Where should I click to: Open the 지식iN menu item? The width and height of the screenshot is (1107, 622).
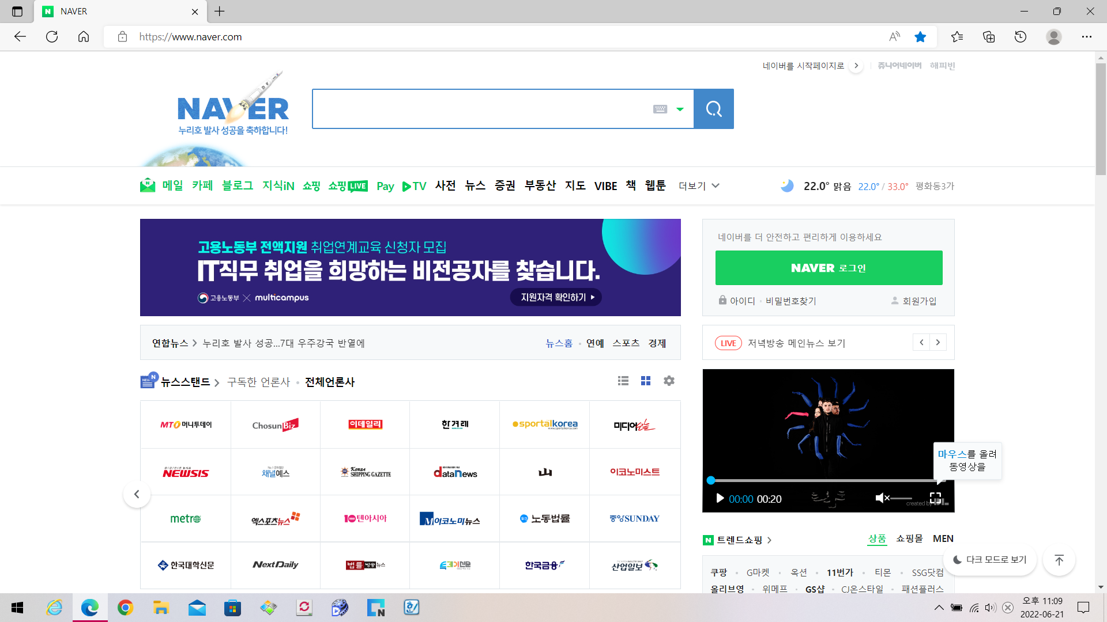(278, 185)
